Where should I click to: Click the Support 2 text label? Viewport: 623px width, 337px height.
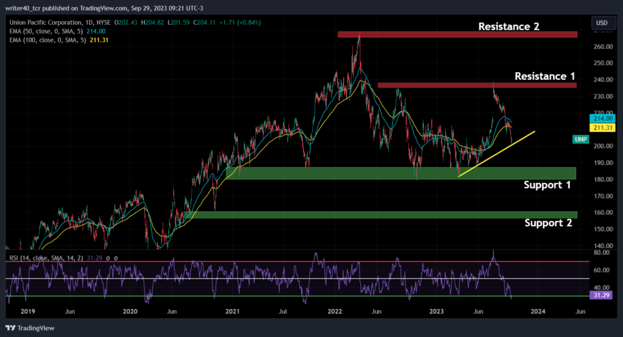click(x=548, y=223)
